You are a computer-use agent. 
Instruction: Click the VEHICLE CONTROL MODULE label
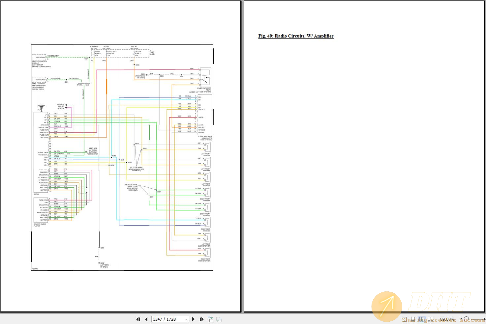40,62
